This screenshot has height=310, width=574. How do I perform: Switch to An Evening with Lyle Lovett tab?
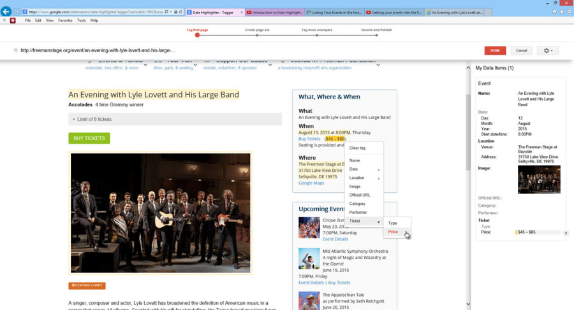click(x=454, y=13)
